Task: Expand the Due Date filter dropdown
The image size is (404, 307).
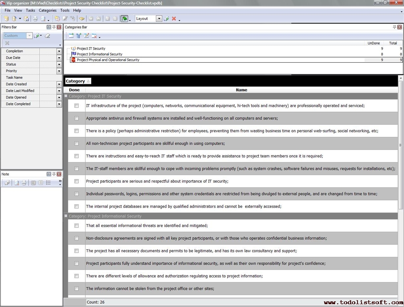Action: click(59, 58)
